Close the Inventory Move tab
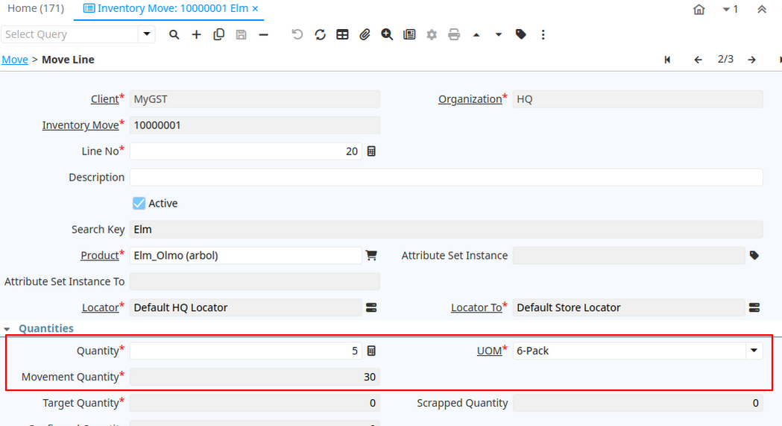 255,9
